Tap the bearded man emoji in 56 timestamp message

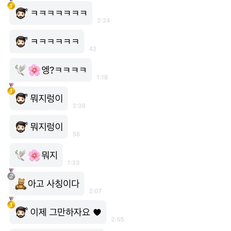click(x=22, y=127)
